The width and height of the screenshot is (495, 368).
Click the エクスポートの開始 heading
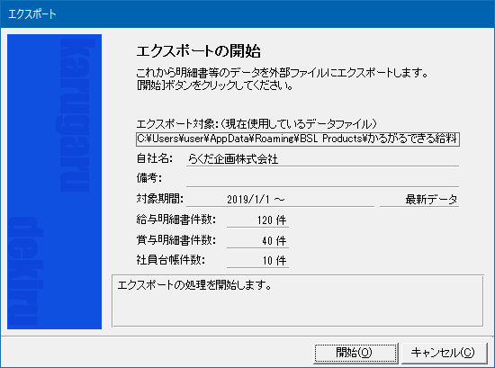tap(199, 51)
